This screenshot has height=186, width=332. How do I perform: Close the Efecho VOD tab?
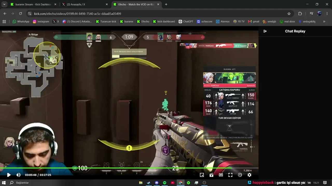[x=158, y=4]
